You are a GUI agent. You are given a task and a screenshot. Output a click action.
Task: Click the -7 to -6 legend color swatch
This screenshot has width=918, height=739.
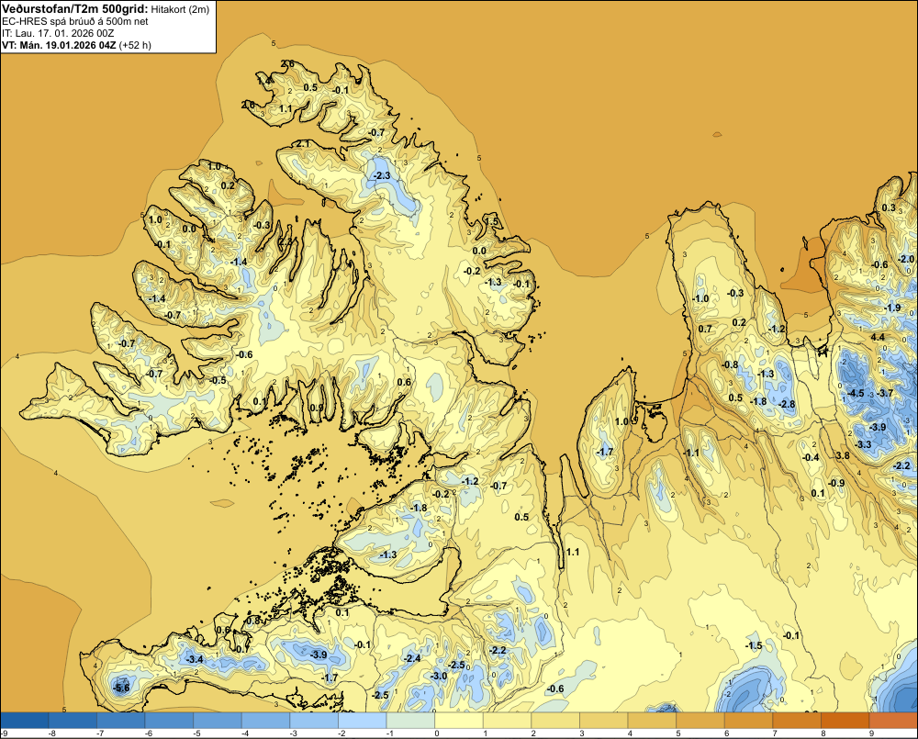[x=120, y=720]
